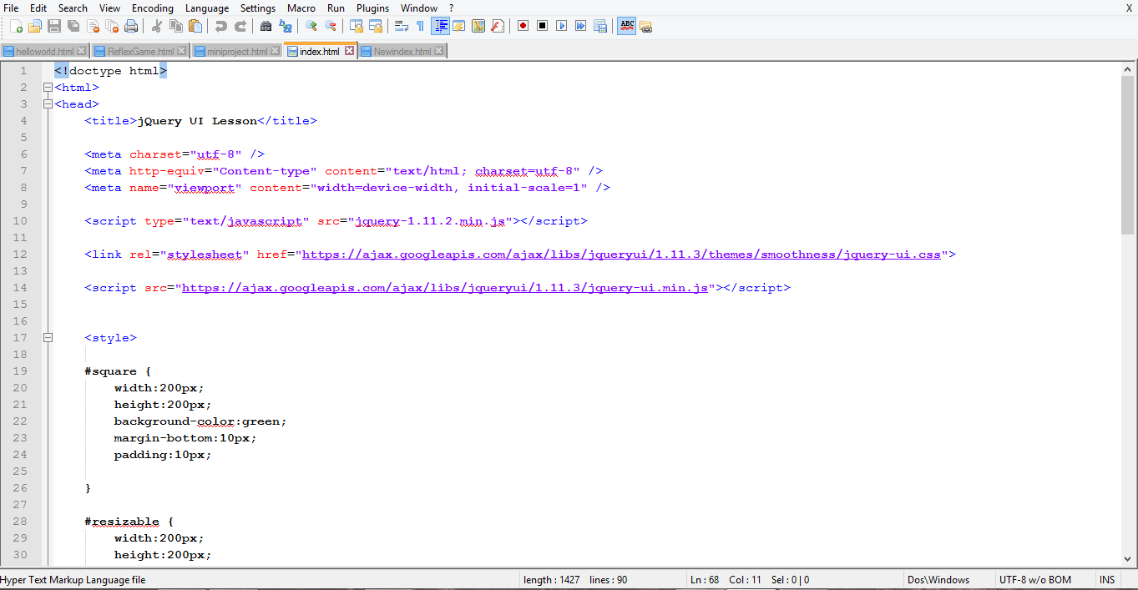Collapse the head fold on line 3
The width and height of the screenshot is (1138, 590).
pyautogui.click(x=48, y=104)
